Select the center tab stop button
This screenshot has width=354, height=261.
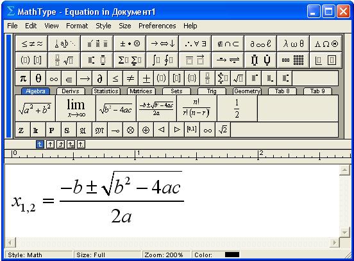click(x=50, y=145)
